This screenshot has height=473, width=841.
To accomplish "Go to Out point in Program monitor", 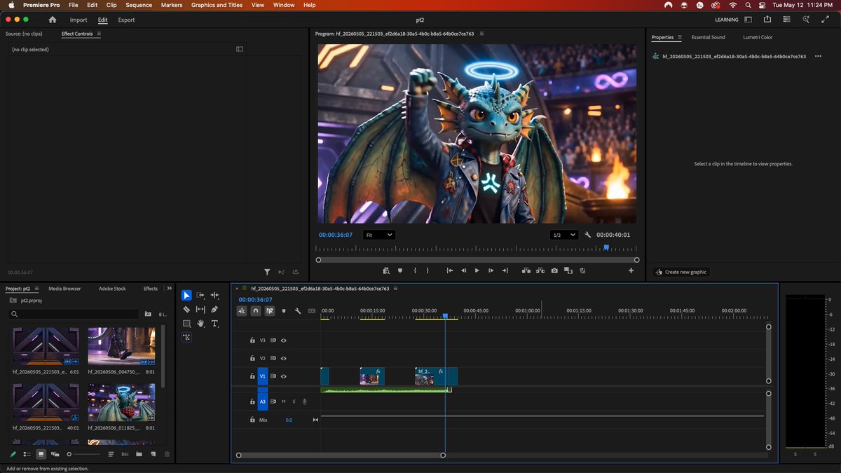I will click(505, 270).
